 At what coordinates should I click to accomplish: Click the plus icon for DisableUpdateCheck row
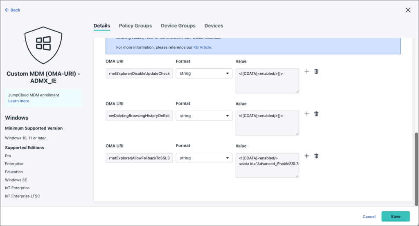point(307,72)
